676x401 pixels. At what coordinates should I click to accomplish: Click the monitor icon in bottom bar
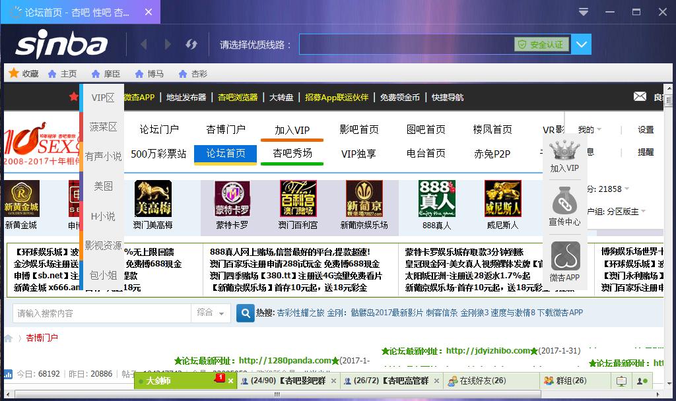pos(621,381)
